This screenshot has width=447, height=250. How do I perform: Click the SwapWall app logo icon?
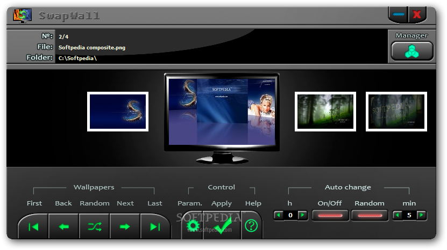tap(22, 16)
